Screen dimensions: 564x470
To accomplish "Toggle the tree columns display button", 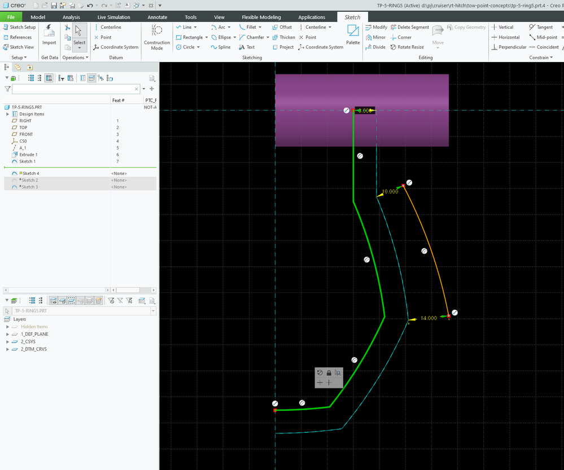I will pyautogui.click(x=49, y=78).
